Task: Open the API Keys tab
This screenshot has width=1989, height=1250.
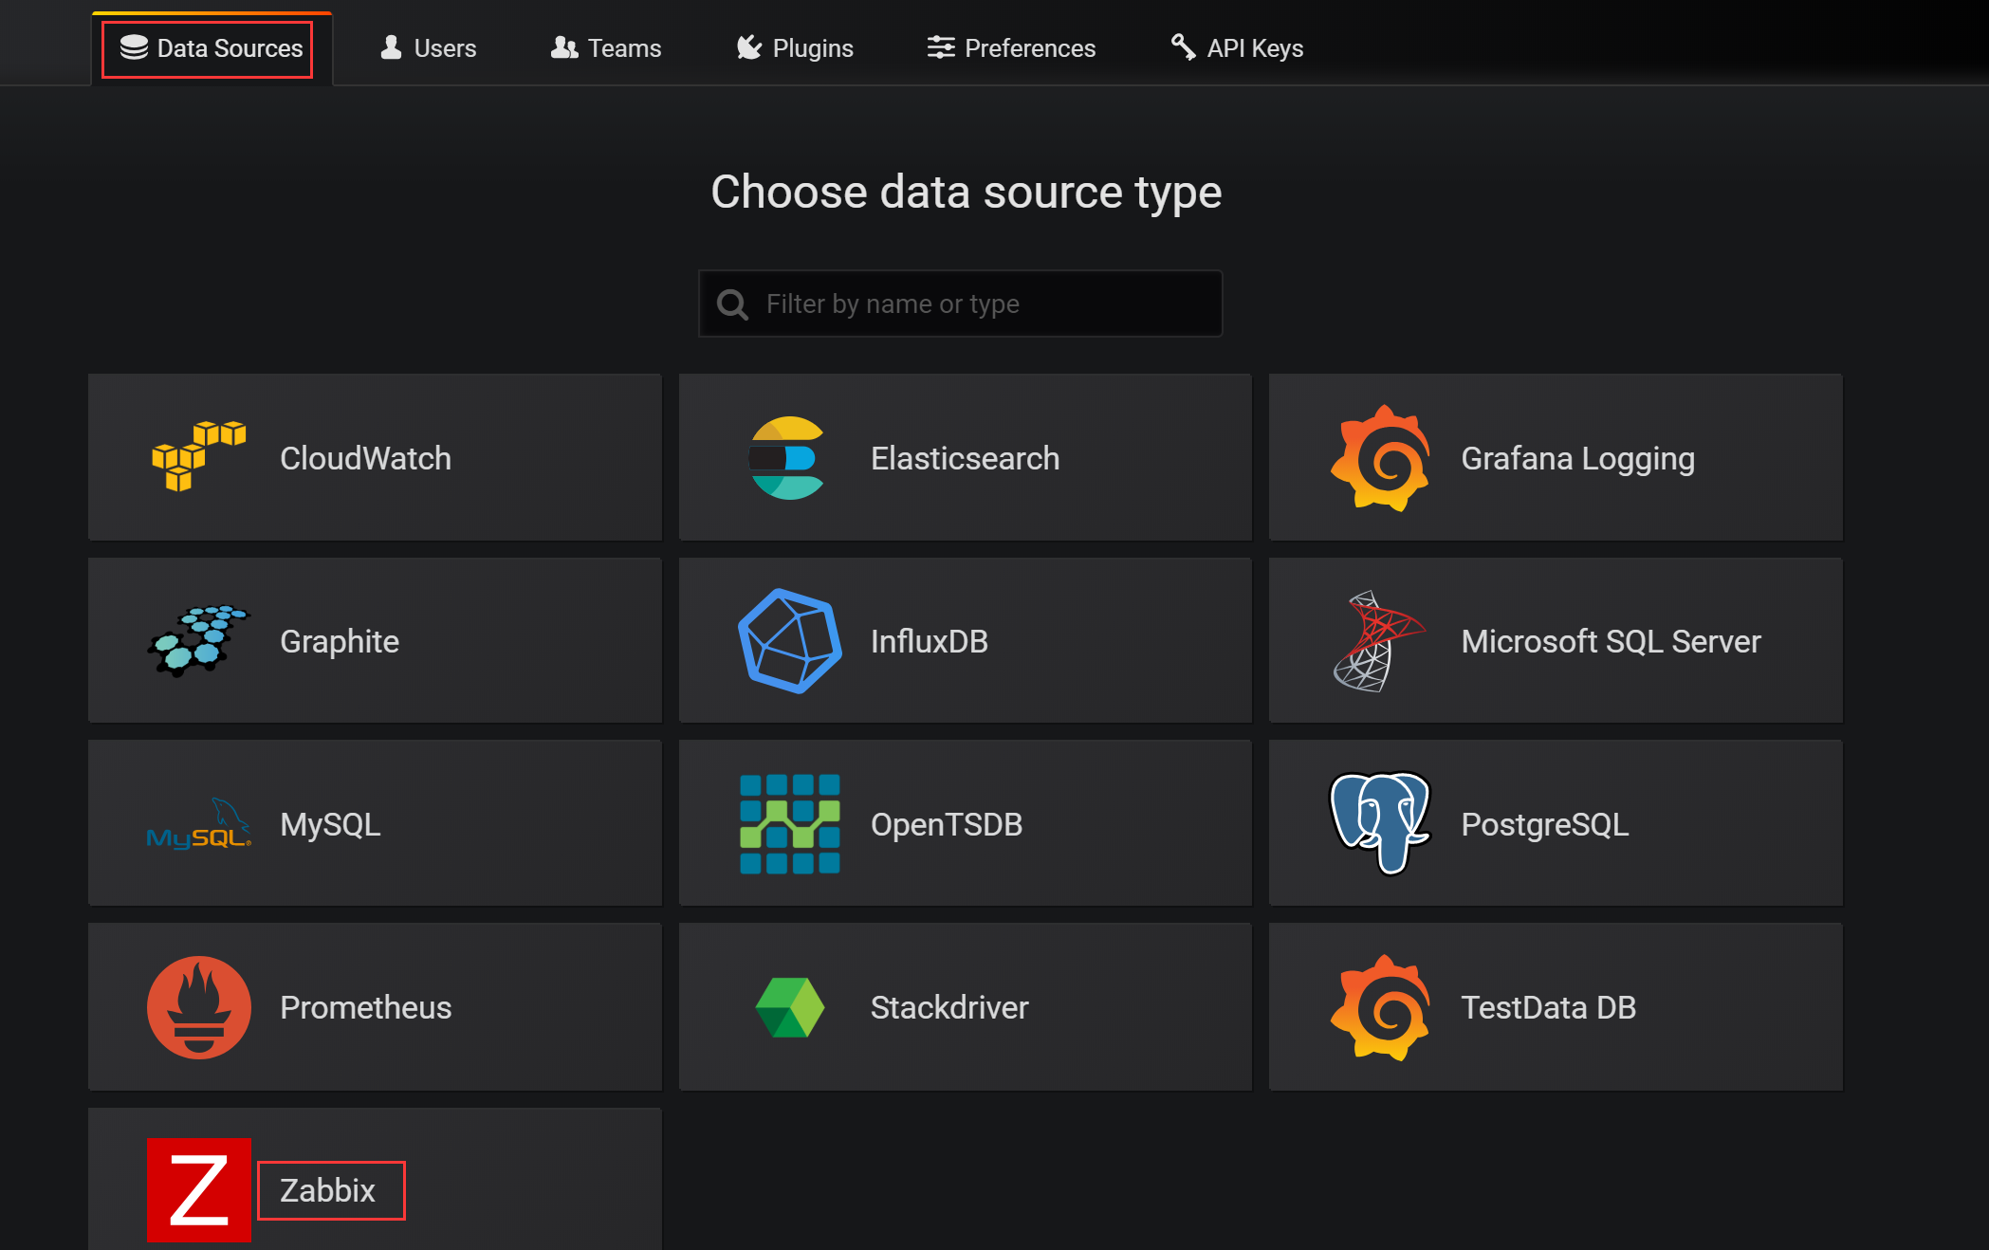Action: (x=1237, y=48)
